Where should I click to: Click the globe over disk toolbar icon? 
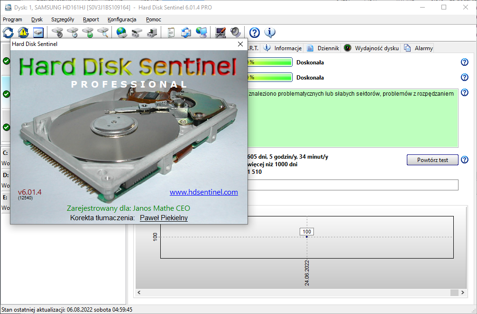pyautogui.click(x=122, y=32)
